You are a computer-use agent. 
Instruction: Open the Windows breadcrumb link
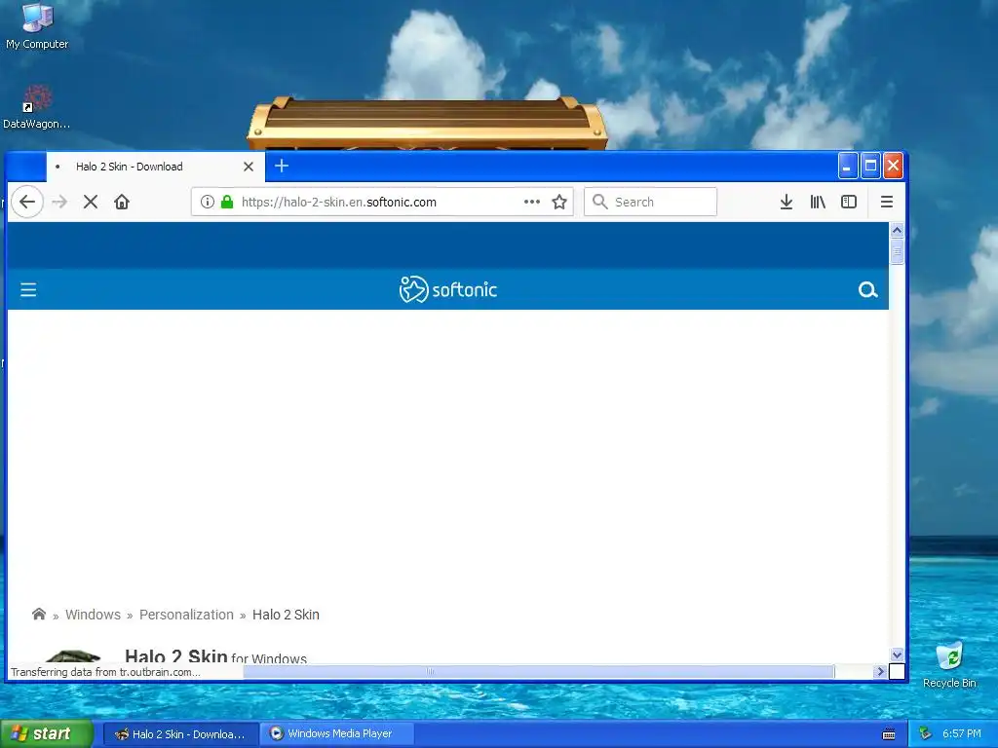click(x=93, y=615)
